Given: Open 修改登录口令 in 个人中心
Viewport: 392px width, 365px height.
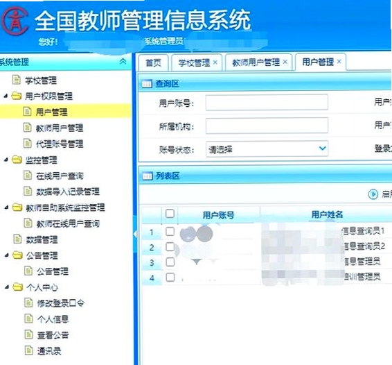Looking at the screenshot, I should click(x=61, y=303).
